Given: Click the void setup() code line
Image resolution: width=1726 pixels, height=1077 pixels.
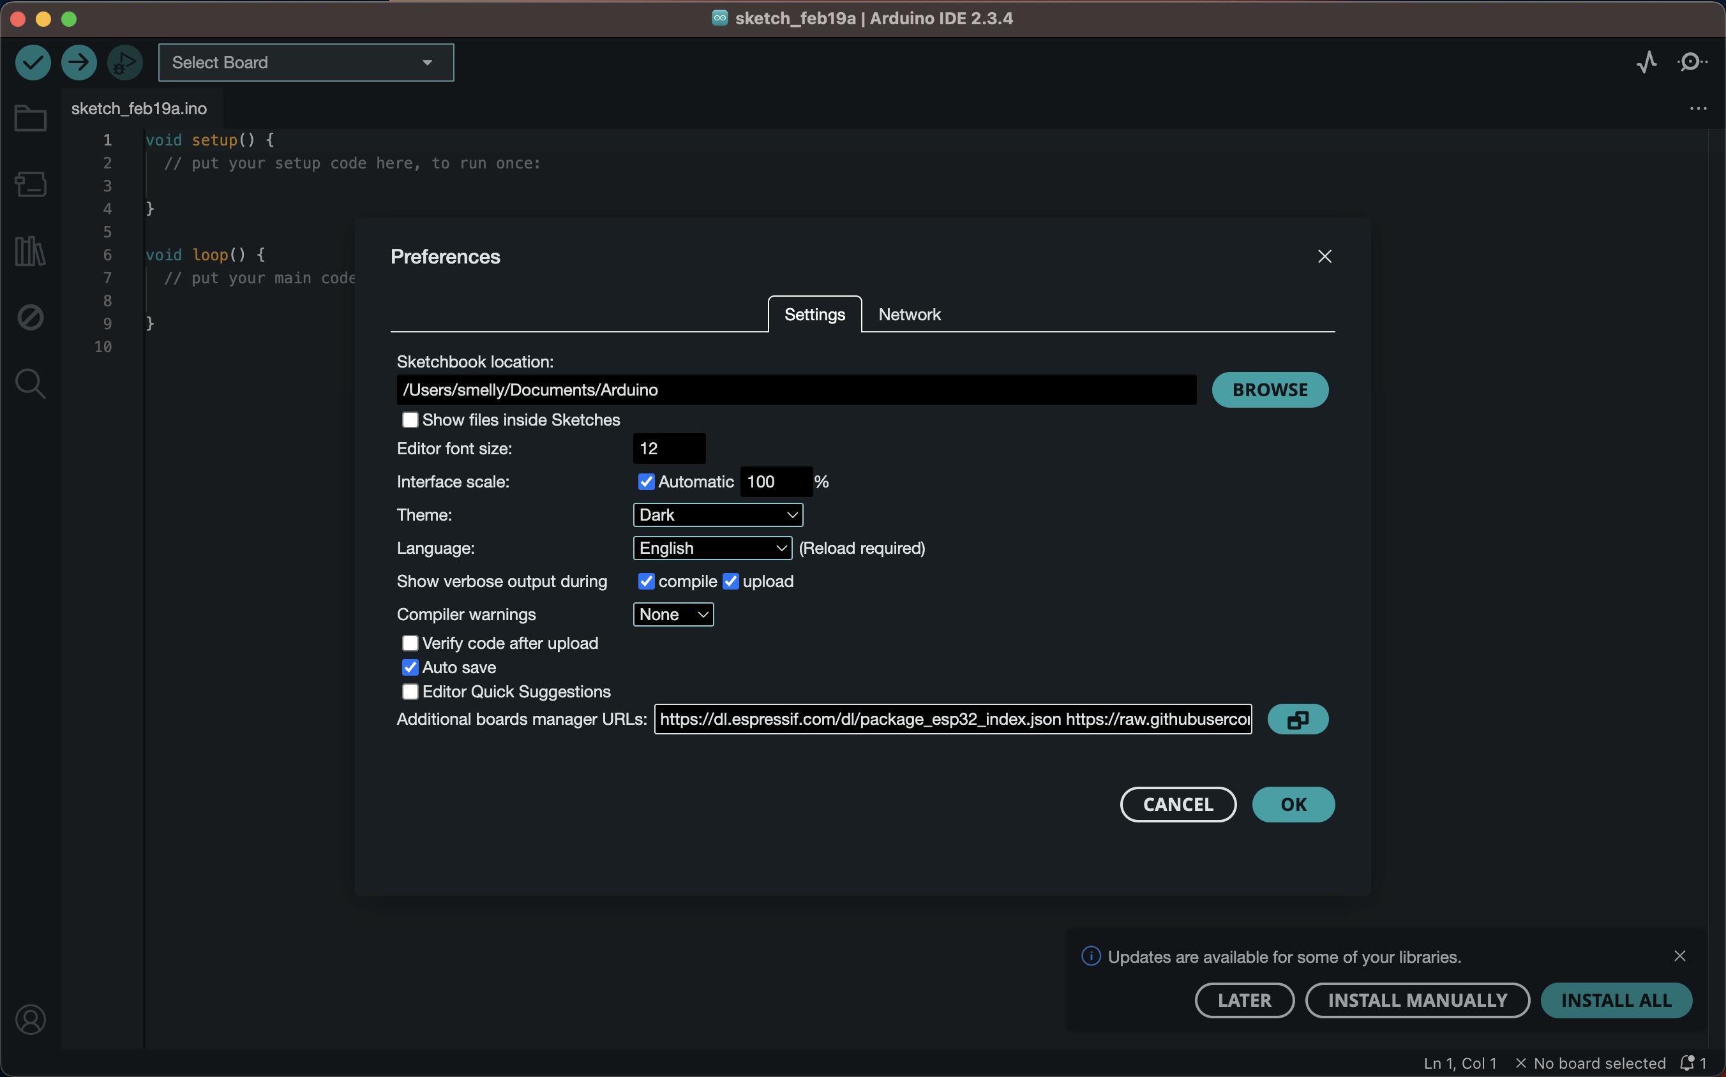Looking at the screenshot, I should pos(210,140).
